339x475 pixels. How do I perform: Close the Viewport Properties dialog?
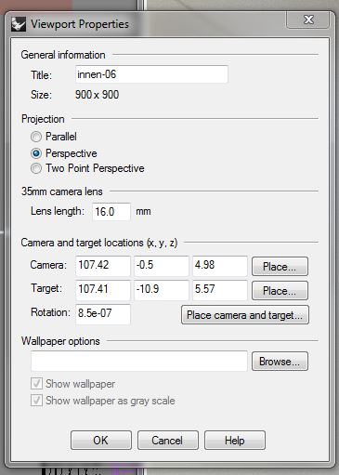click(x=307, y=20)
